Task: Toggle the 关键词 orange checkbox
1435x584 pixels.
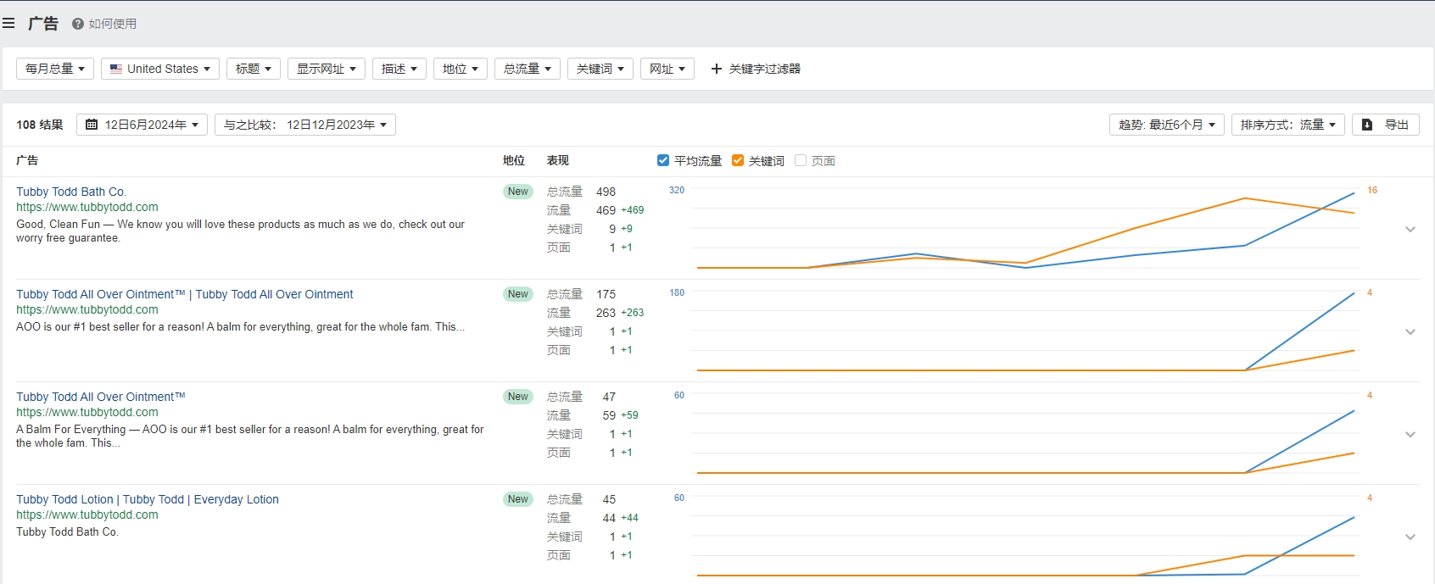Action: point(738,160)
